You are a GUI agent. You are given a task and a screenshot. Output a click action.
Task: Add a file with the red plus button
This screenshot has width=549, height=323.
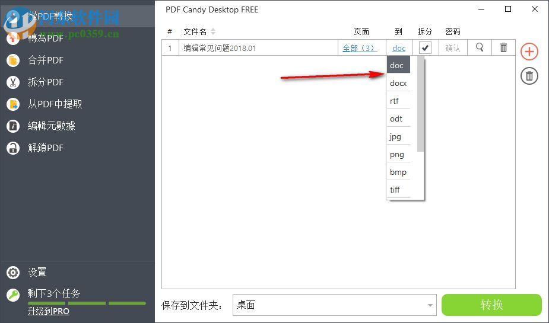(529, 52)
